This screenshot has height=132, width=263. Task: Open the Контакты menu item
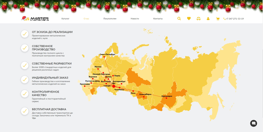pos(158,19)
